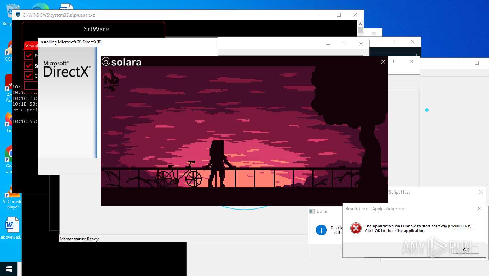Maximize the prueba.exe console window

point(339,15)
